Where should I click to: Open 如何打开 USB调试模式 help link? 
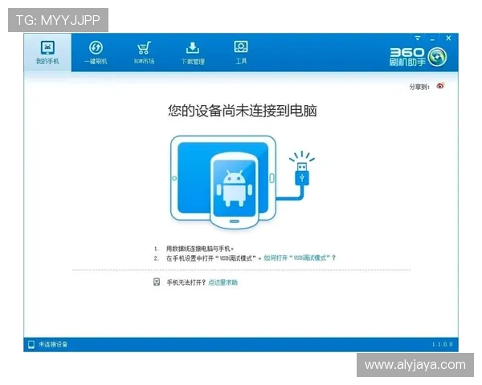(x=300, y=258)
